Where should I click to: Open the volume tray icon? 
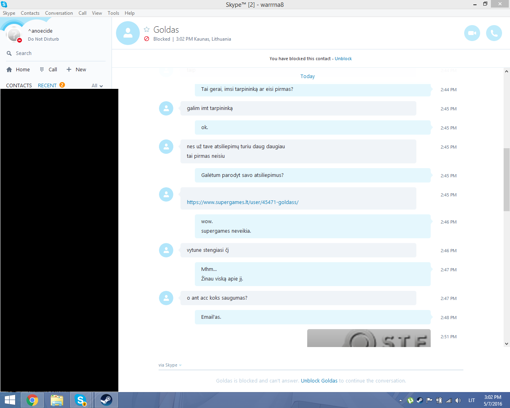tap(458, 400)
